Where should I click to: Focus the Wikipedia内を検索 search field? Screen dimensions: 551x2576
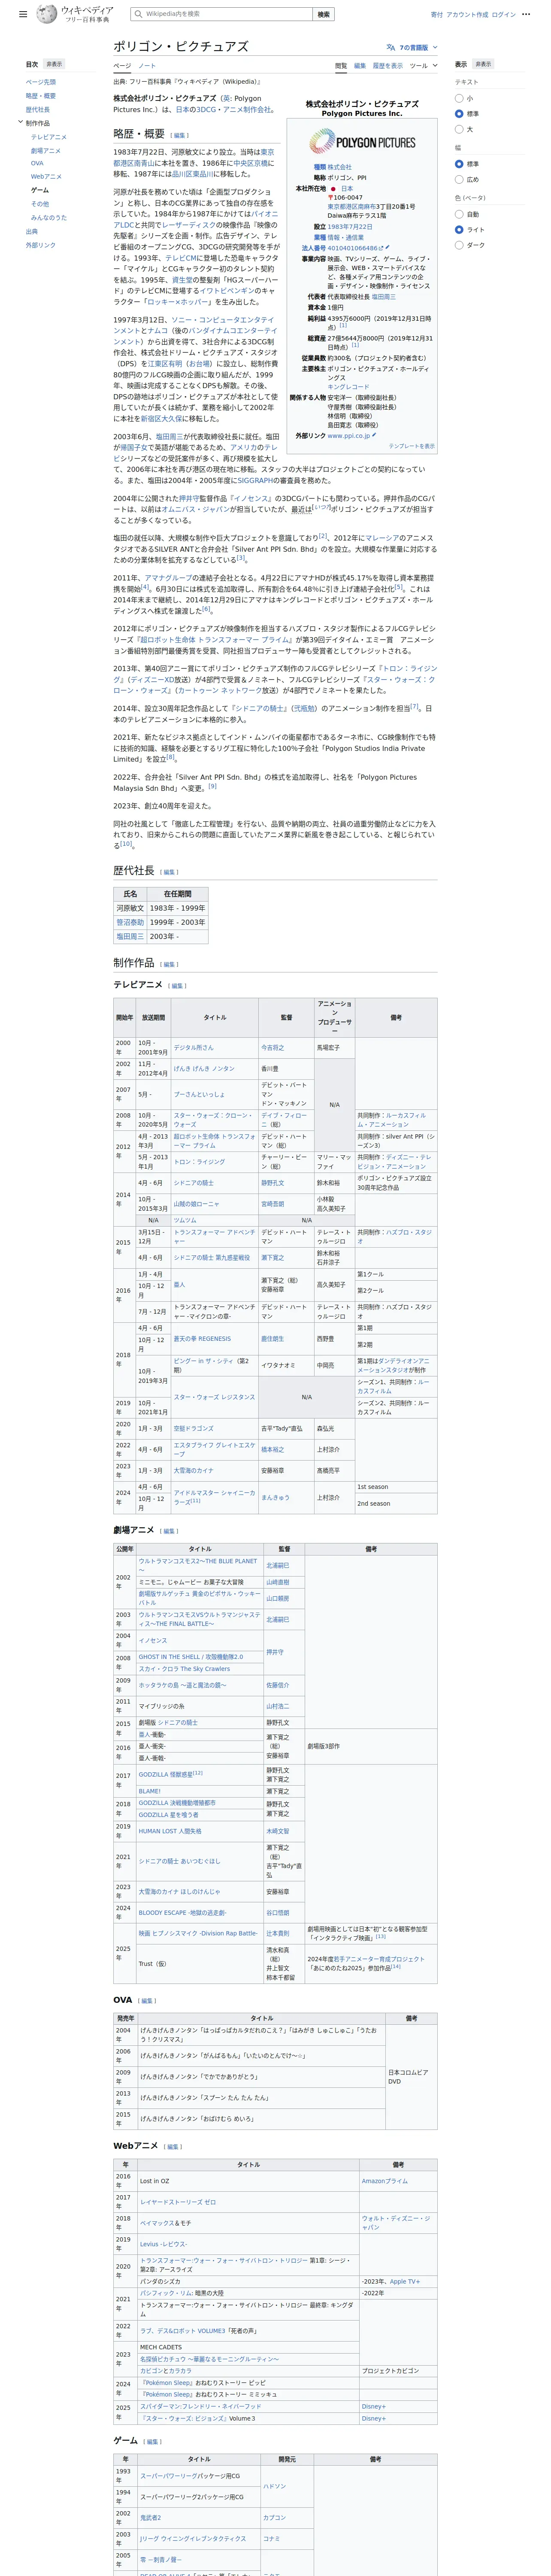(x=221, y=14)
